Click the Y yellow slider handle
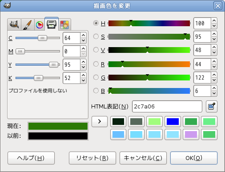The height and width of the screenshot is (172, 225). 53,64
